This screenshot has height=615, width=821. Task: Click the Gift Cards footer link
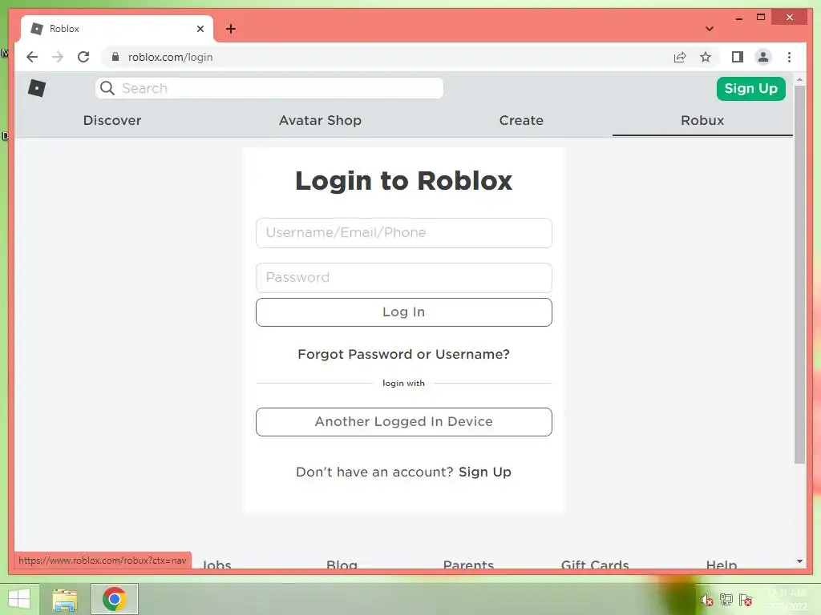pos(595,565)
